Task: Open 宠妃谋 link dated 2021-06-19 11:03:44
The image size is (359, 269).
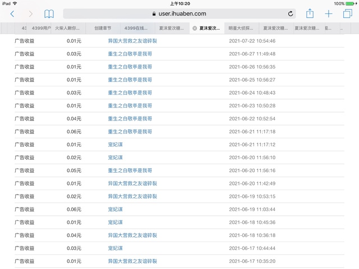Action: (115, 209)
